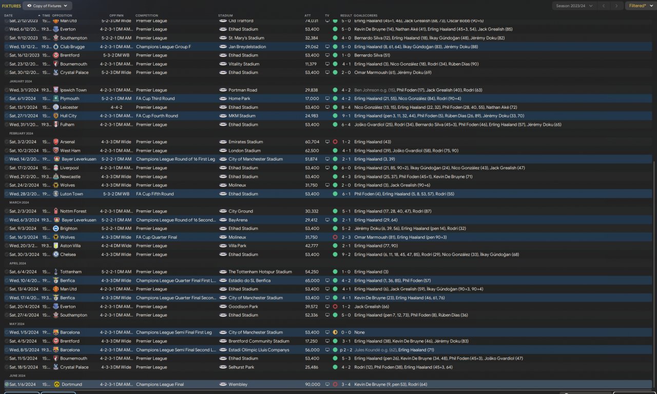This screenshot has height=394, width=657.
Task: Open the FA Cup Fifth Round link
Action: [x=155, y=194]
